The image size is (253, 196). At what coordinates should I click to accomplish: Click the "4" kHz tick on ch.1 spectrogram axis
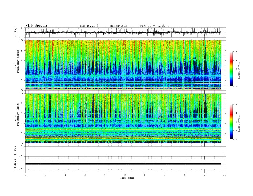[22, 70]
